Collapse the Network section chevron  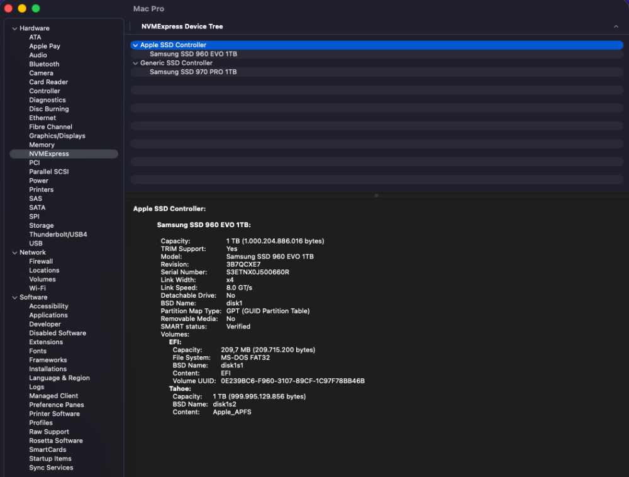15,253
